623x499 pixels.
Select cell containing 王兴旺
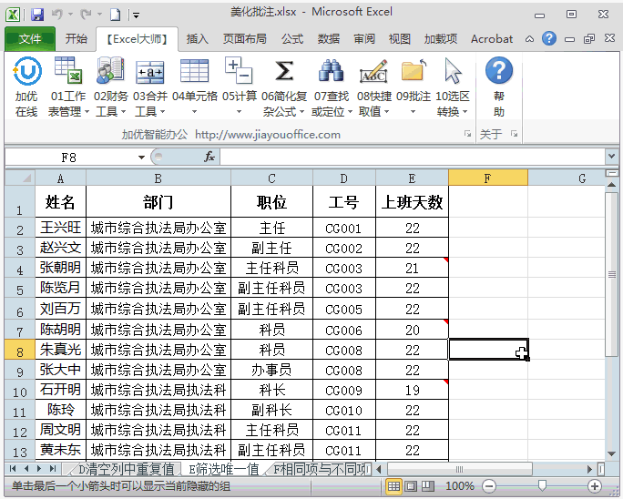click(60, 228)
